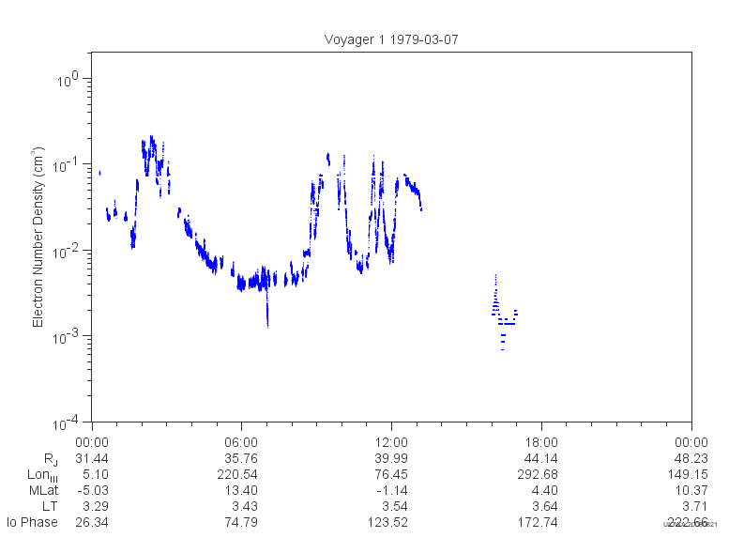The image size is (744, 553).
Task: Select local time value 3.64
Action: click(545, 506)
